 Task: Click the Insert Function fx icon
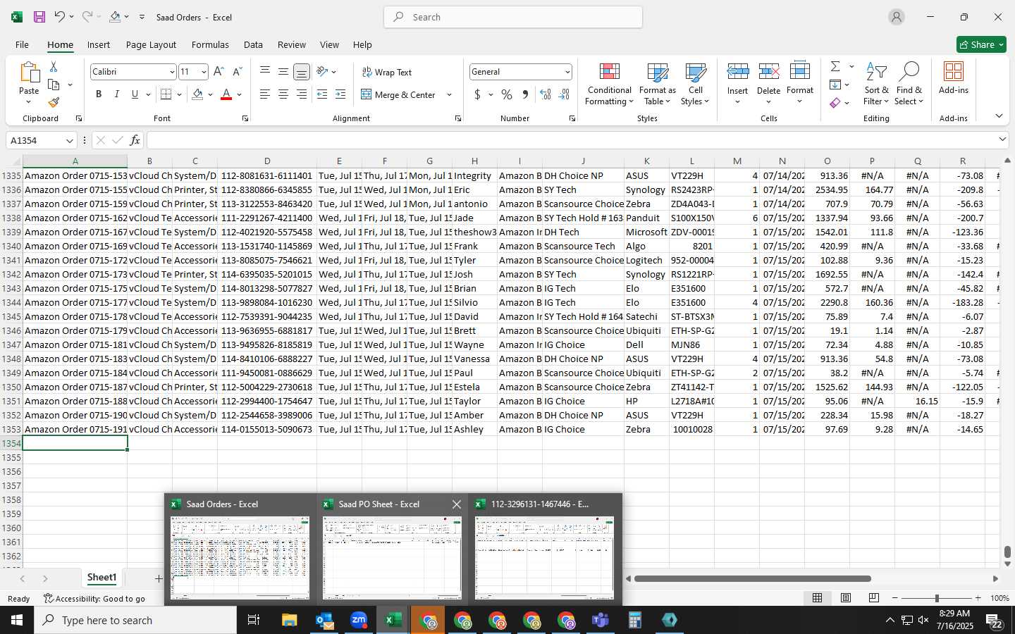click(135, 140)
